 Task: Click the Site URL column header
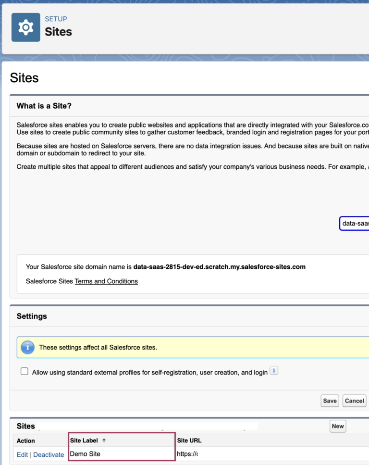[x=189, y=440]
